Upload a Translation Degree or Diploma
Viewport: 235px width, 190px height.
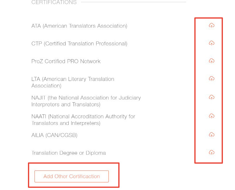(x=211, y=152)
